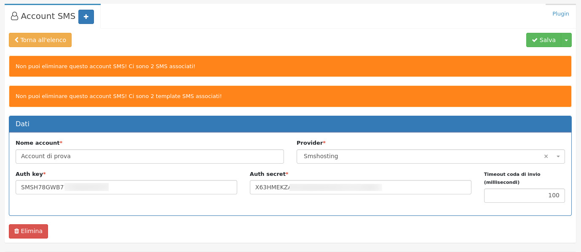Open the Smshosting provider select box

click(421, 157)
